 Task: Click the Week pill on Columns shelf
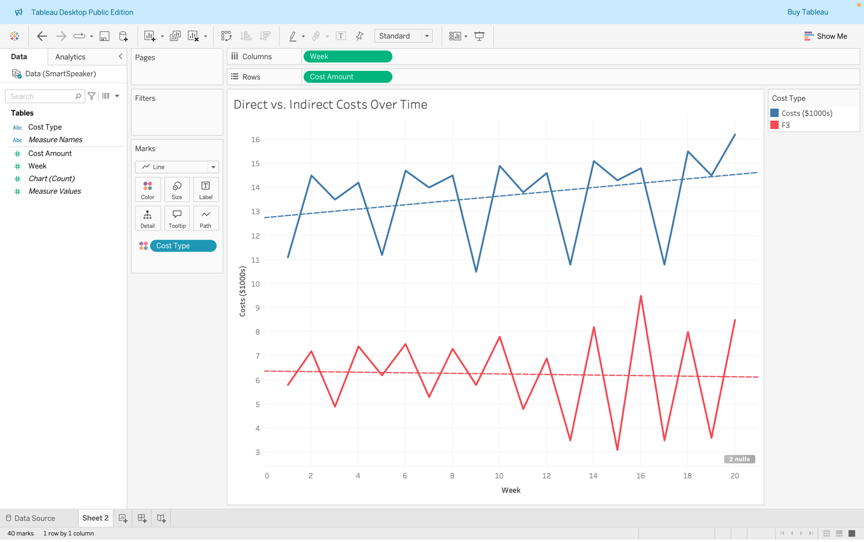(347, 57)
